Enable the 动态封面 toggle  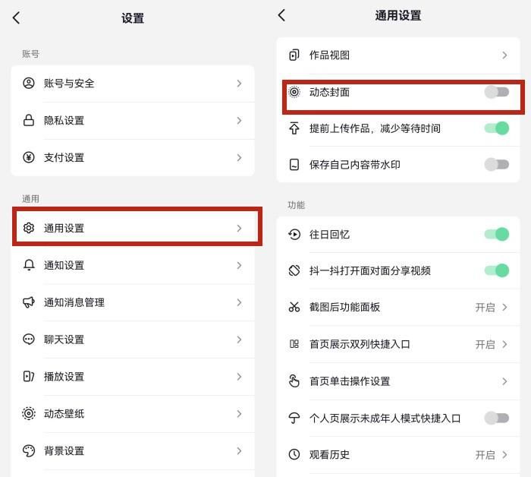(x=496, y=92)
